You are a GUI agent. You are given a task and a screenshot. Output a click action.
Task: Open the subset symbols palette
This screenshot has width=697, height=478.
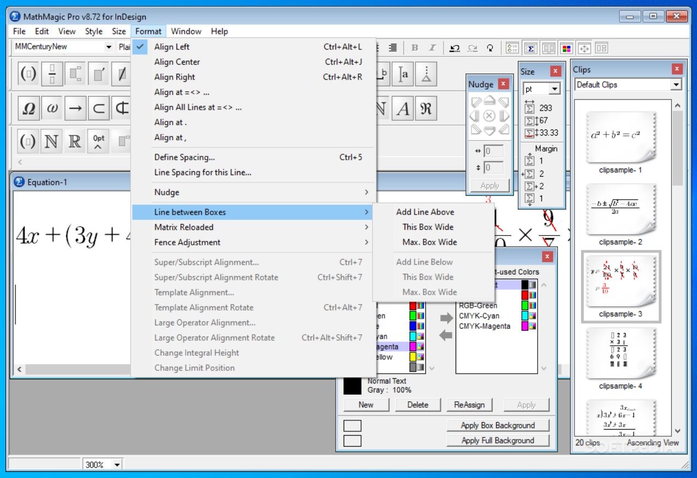pos(99,109)
